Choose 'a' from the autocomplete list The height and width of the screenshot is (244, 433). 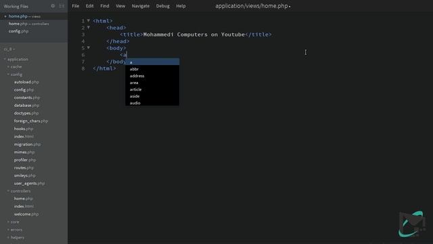click(152, 62)
